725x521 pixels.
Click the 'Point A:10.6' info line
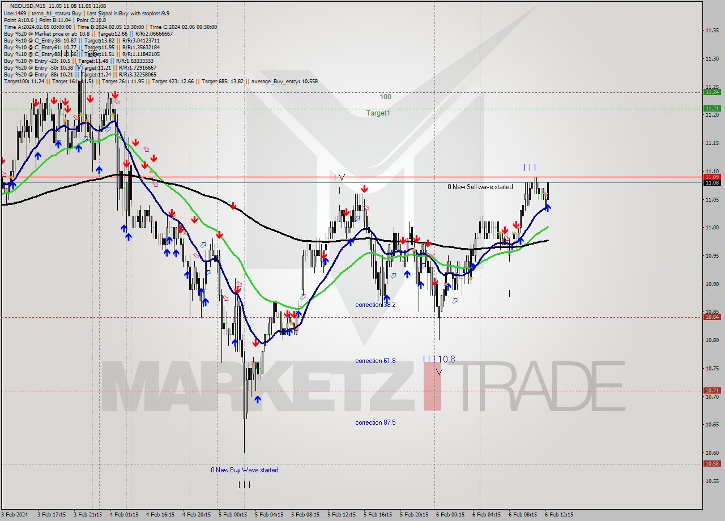(x=19, y=20)
